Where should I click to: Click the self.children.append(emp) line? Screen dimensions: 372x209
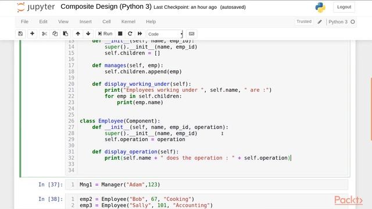click(143, 71)
